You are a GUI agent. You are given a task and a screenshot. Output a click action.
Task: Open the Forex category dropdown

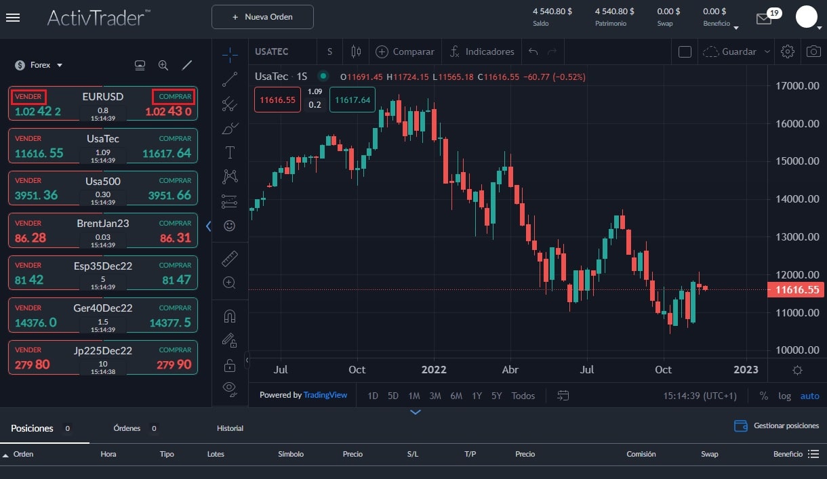(x=38, y=65)
